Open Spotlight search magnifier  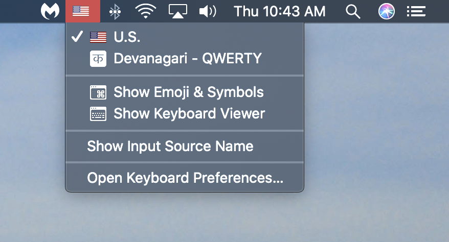click(x=353, y=12)
